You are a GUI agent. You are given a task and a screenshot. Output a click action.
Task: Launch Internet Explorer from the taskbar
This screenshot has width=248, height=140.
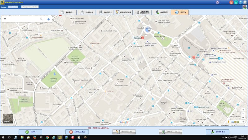click(54, 137)
